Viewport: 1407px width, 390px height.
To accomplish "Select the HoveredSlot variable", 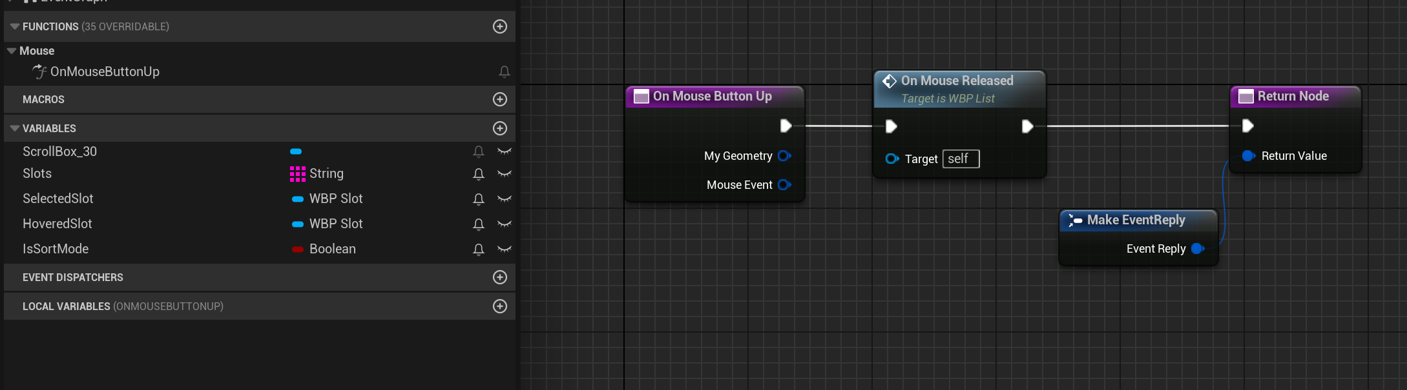I will (x=57, y=224).
